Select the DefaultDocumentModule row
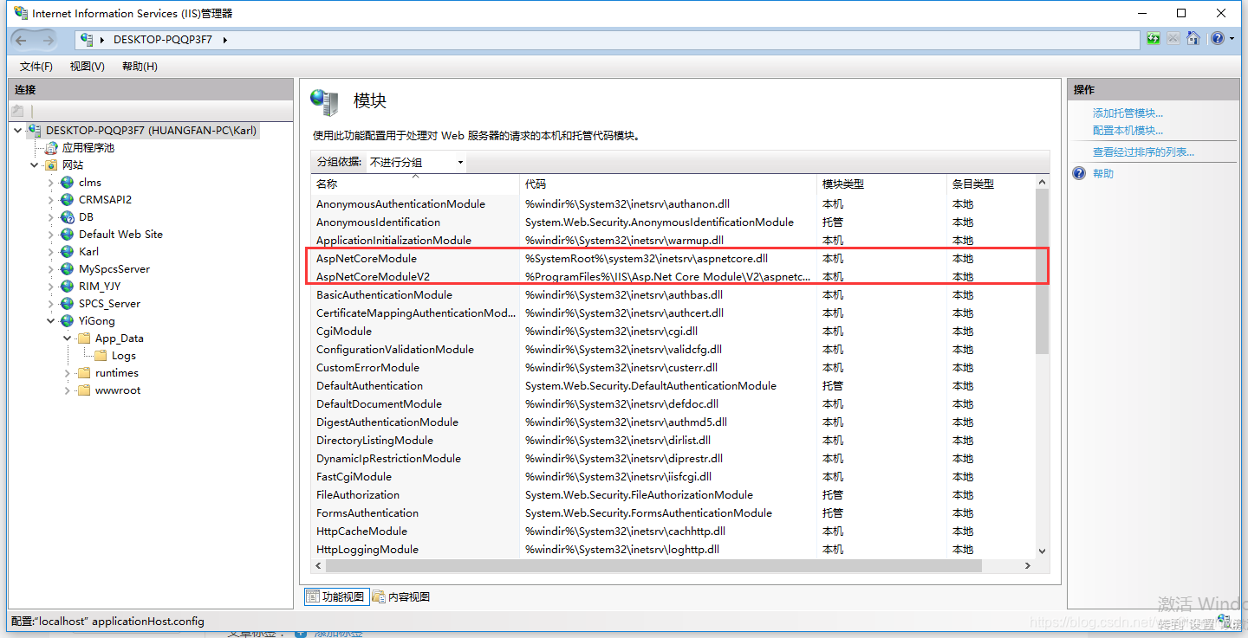Image resolution: width=1248 pixels, height=638 pixels. click(x=674, y=404)
